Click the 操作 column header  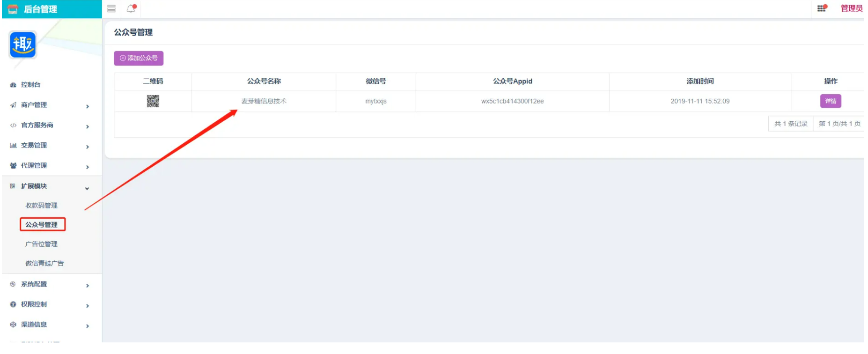(x=831, y=81)
